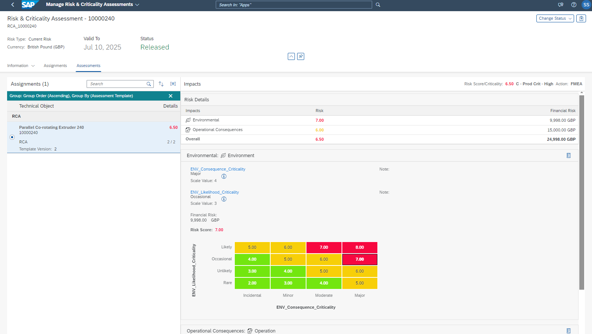Viewport: 592px width, 334px height.
Task: Click the yellow 6.00 Unlikely/Major cell
Action: click(360, 271)
